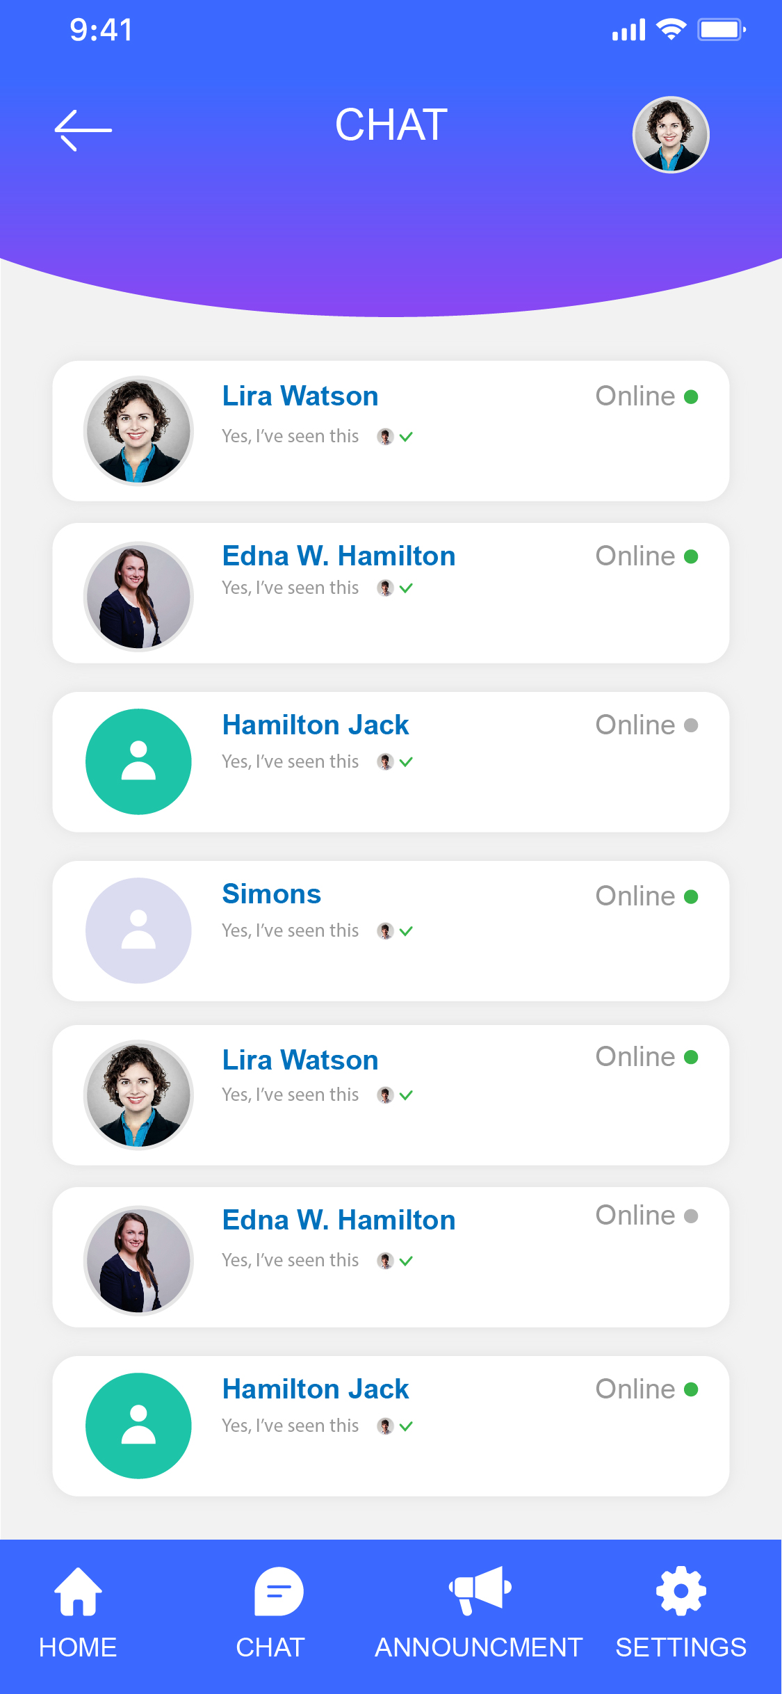Open first Lira Watson chat name

(300, 396)
